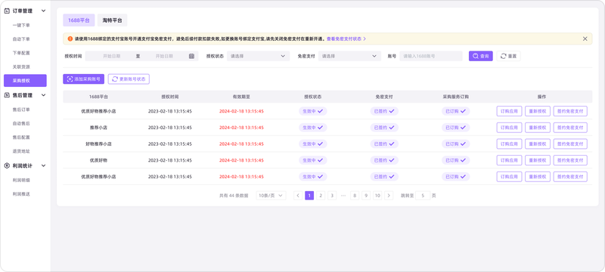Go to next page arrow in pagination

tap(389, 196)
